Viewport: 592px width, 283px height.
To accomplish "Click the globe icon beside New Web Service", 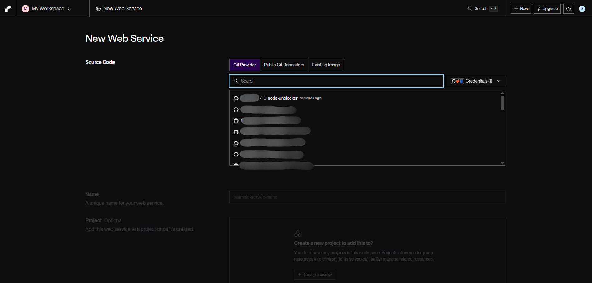I will (98, 9).
